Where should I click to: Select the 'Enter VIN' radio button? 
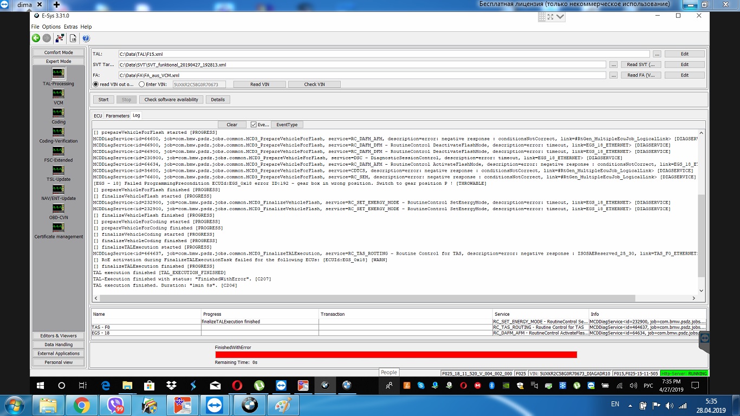pos(142,84)
